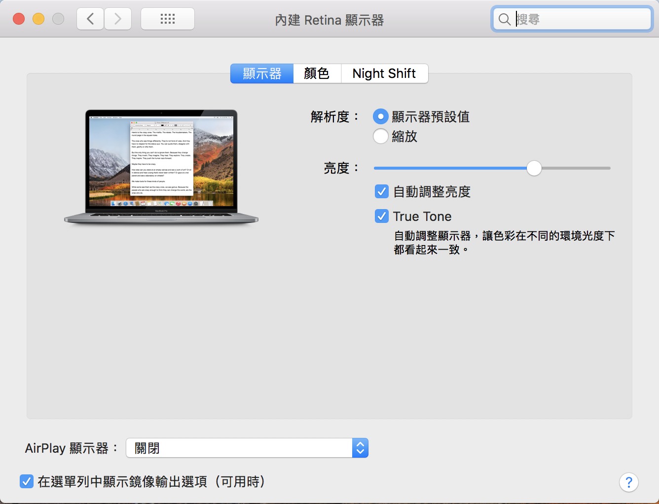
Task: Click the 解析度 label
Action: coord(335,117)
